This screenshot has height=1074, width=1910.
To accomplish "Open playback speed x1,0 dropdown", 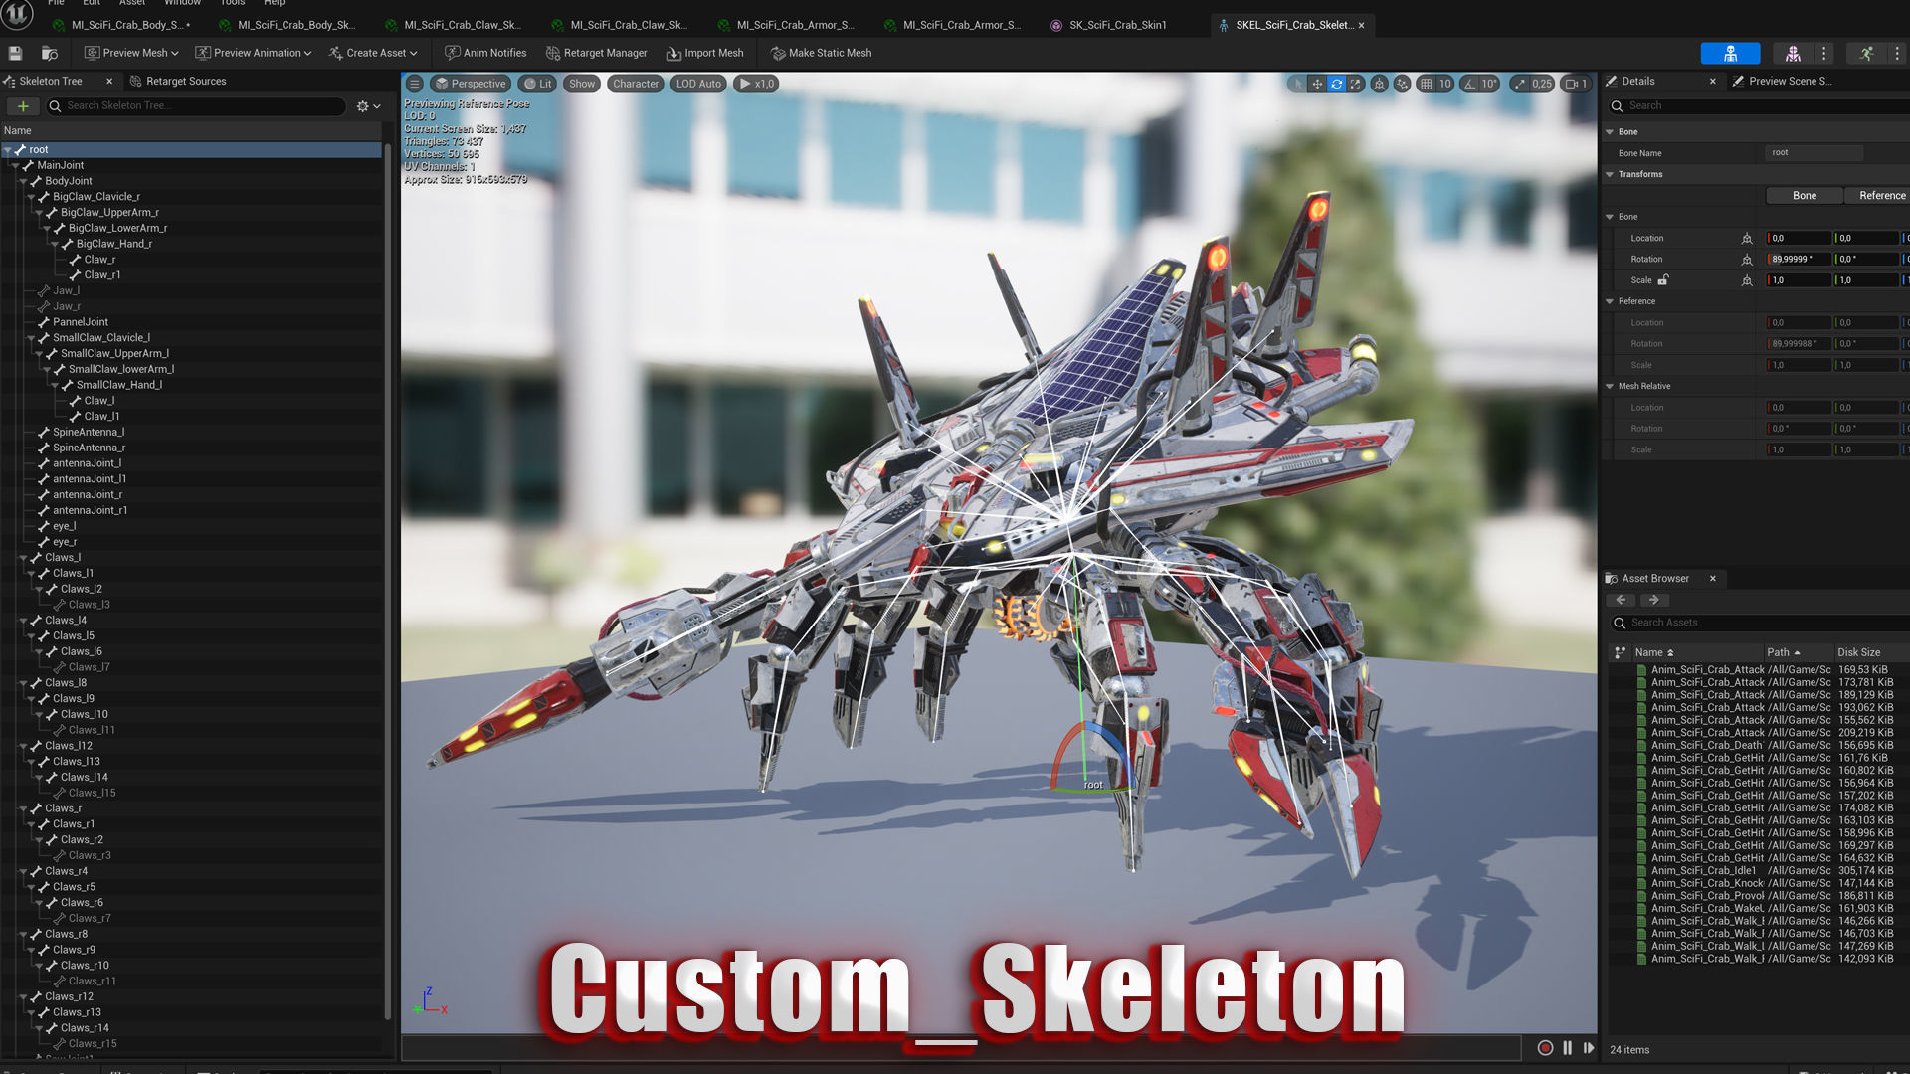I will pos(755,84).
